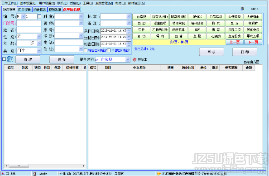
Task: Click the 电话 input field
Action: point(69,42)
